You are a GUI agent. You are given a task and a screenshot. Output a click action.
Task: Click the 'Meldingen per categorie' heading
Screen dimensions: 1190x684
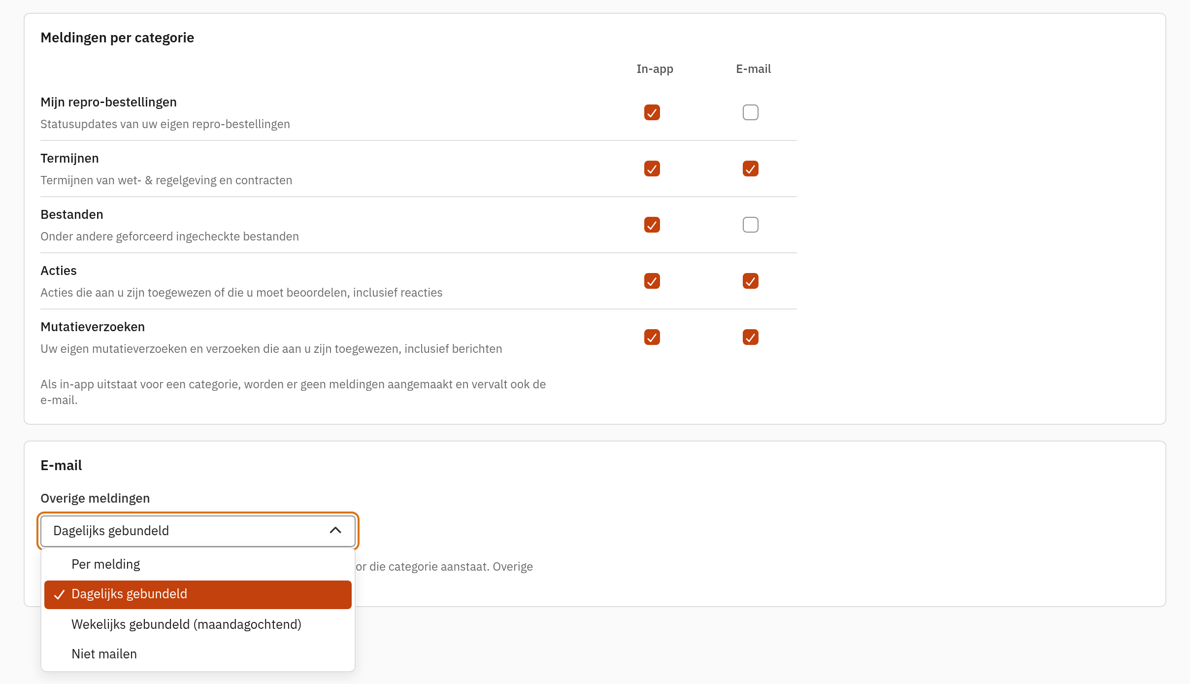pos(117,37)
